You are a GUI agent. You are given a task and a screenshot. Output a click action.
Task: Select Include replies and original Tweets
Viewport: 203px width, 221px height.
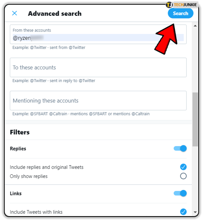[183, 167]
